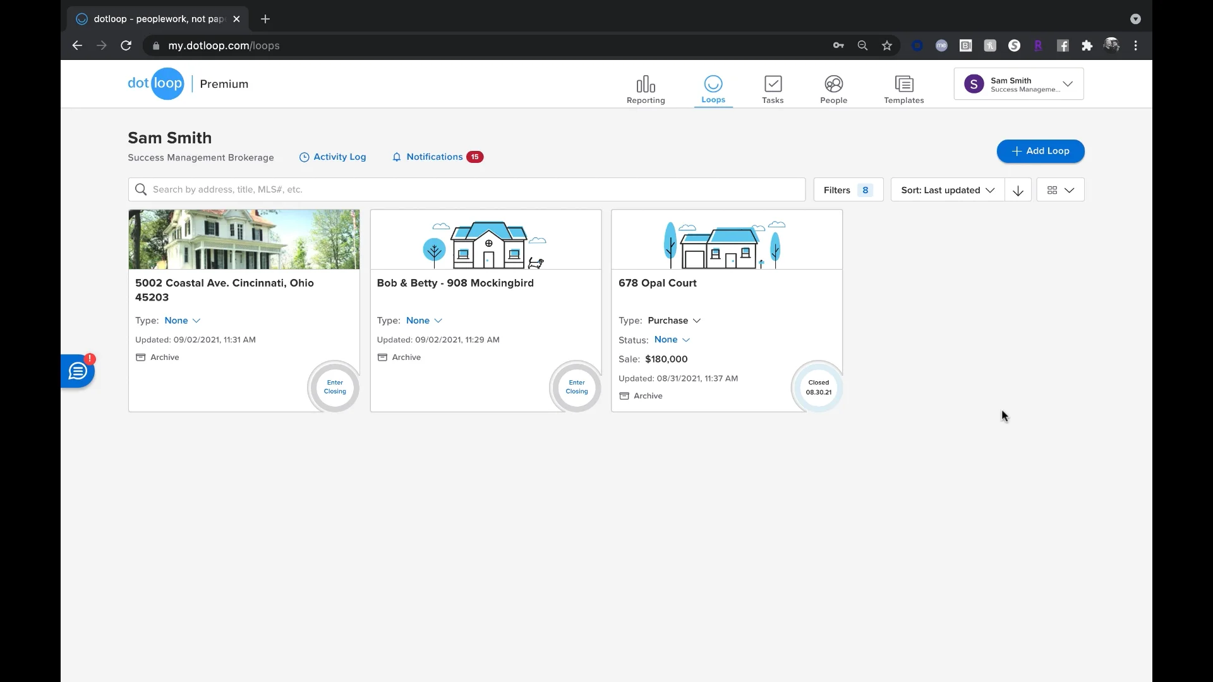
Task: Bookmark page with the star icon
Action: click(x=887, y=45)
